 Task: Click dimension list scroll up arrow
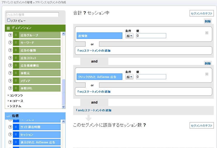(64, 34)
